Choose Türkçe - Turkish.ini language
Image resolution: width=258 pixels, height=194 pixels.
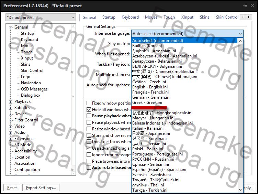click(184, 190)
